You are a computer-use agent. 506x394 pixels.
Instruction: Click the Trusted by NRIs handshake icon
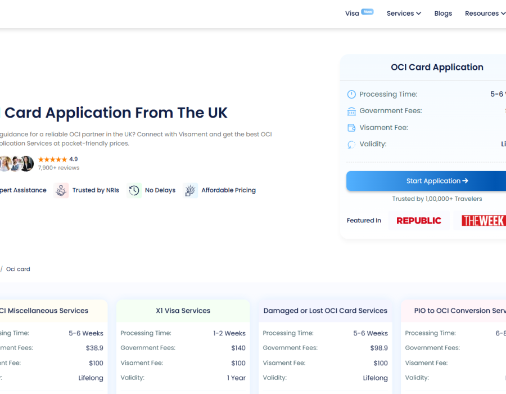point(61,191)
